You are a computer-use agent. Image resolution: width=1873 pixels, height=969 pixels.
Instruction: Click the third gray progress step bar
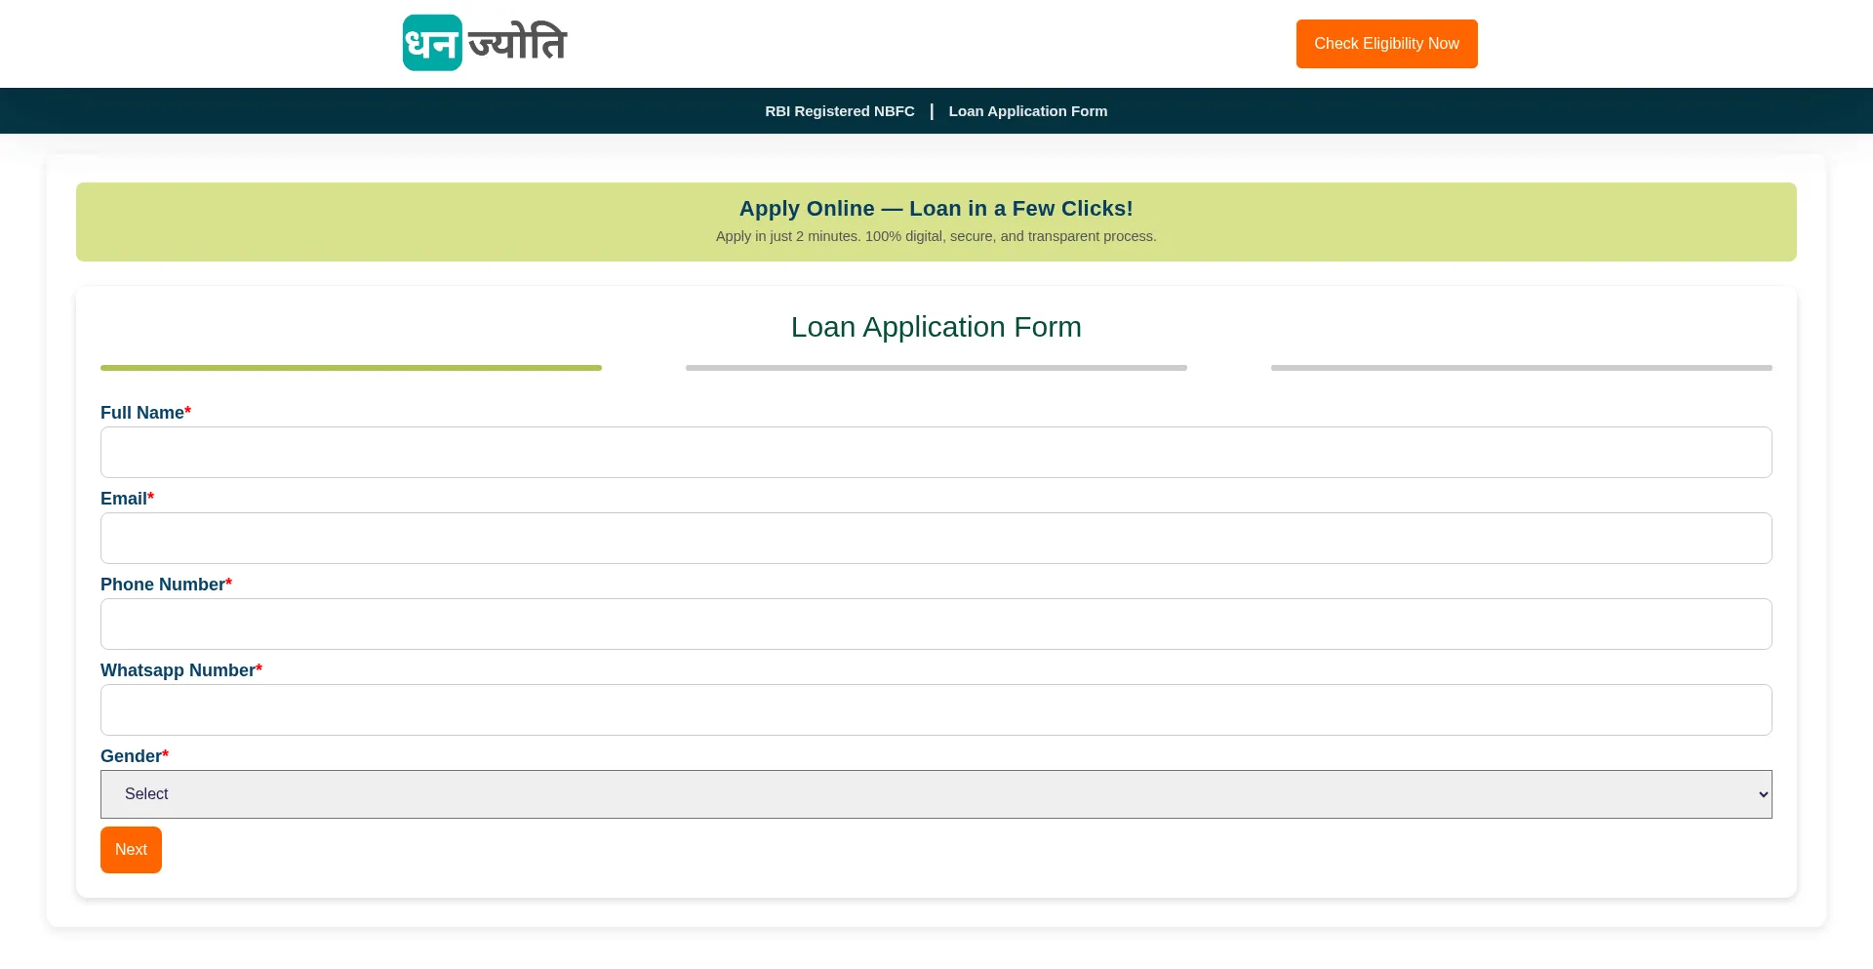tap(1521, 368)
